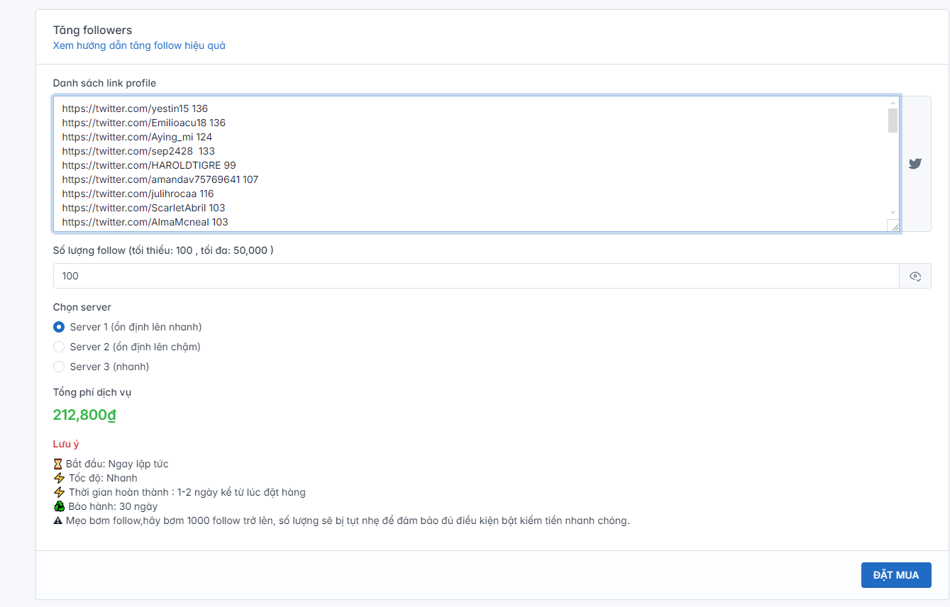Click the yestin15 line in profile list
950x607 pixels.
[135, 108]
